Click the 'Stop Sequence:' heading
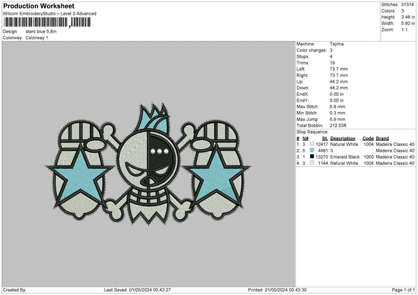418x295 pixels. coord(312,132)
